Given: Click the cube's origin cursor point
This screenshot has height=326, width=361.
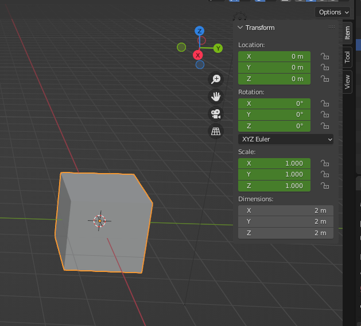Looking at the screenshot, I should (x=100, y=221).
